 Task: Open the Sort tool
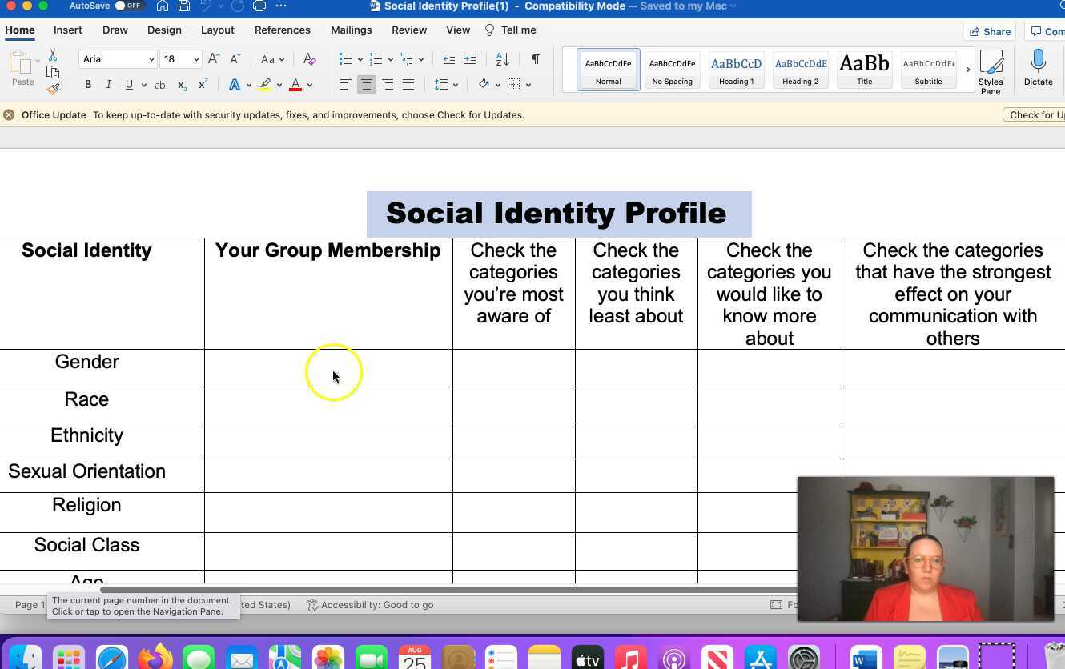tap(500, 58)
